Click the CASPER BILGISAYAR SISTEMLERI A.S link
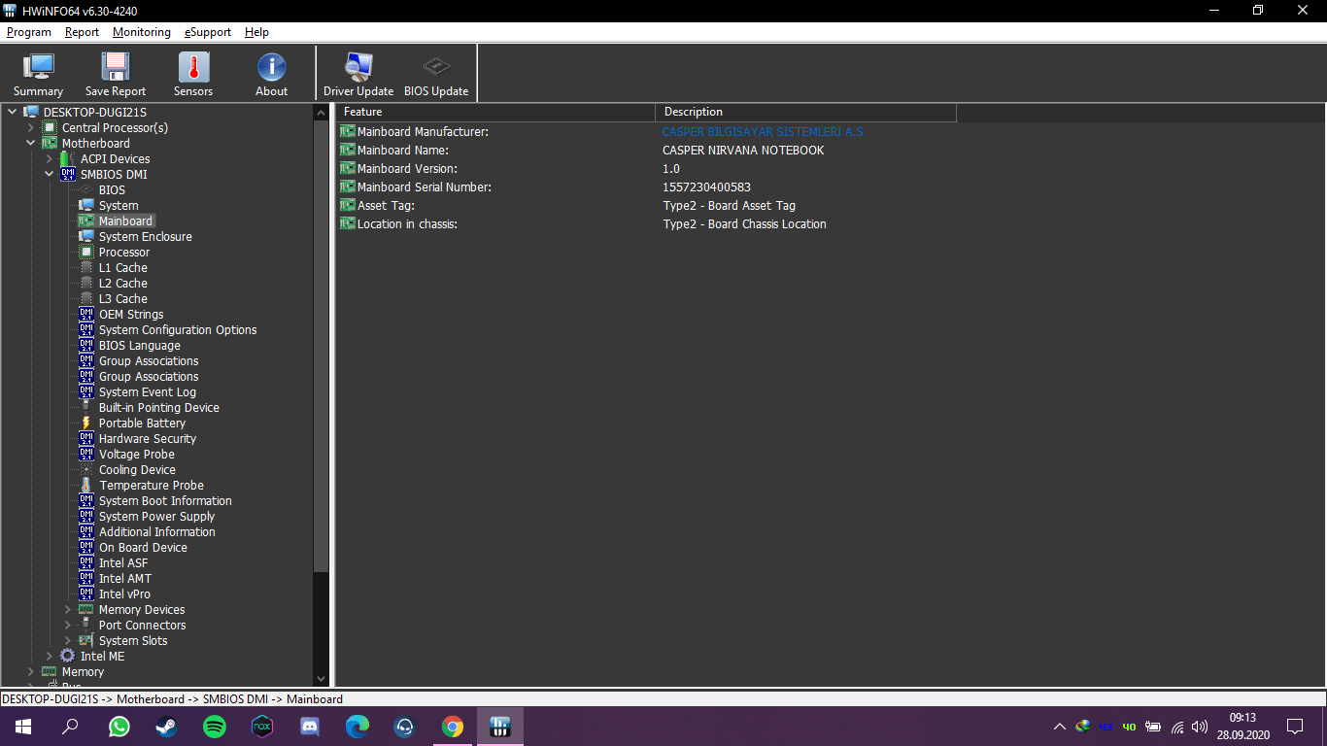This screenshot has height=746, width=1327. point(763,132)
